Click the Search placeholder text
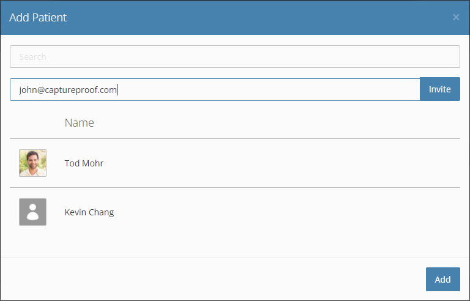470x301 pixels. 32,57
